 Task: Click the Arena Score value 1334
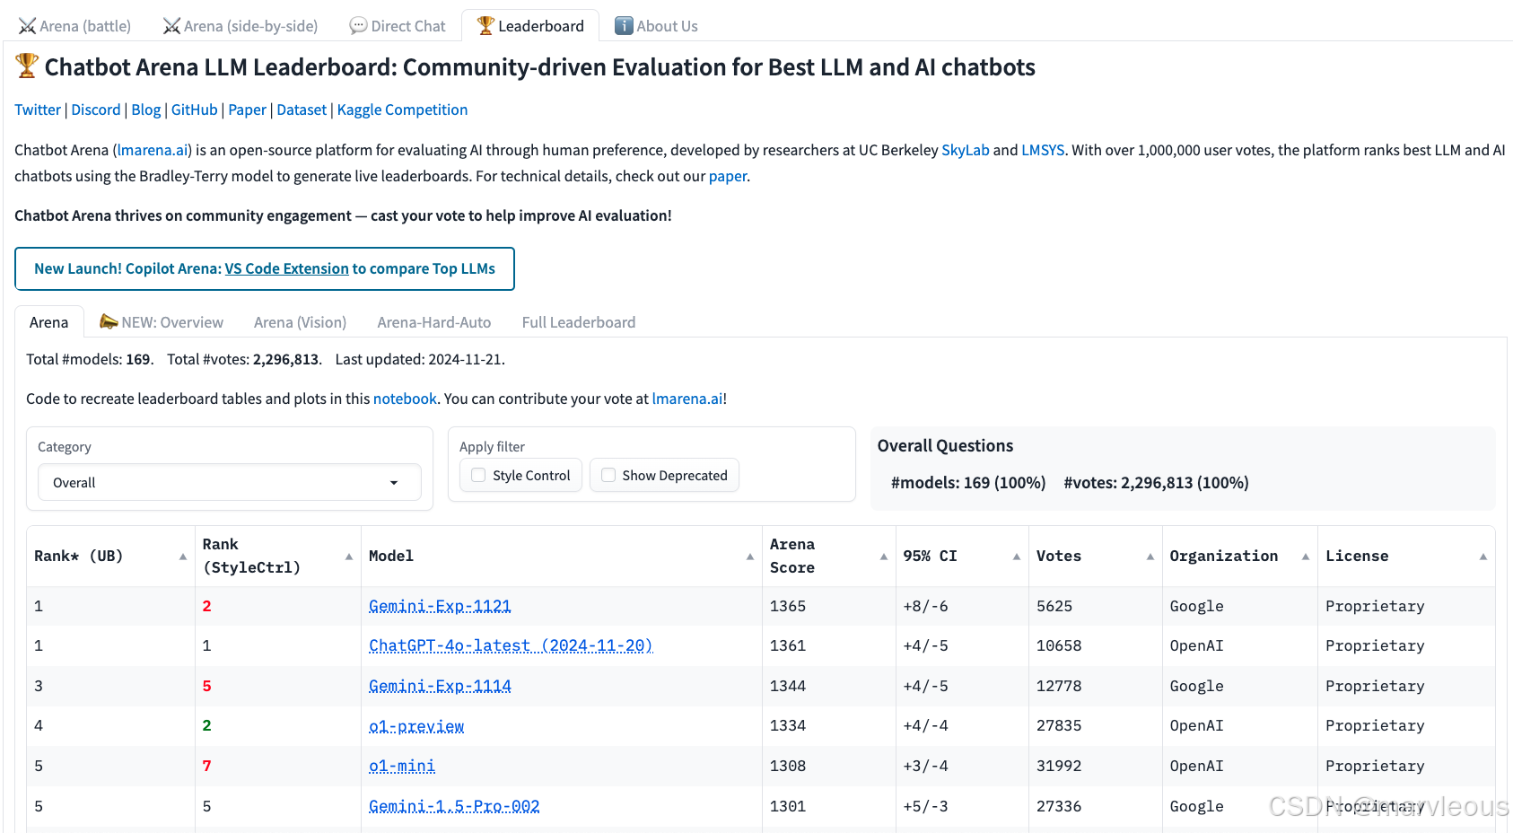pos(788,725)
